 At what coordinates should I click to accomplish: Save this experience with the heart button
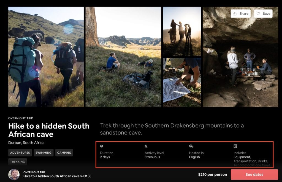263,14
